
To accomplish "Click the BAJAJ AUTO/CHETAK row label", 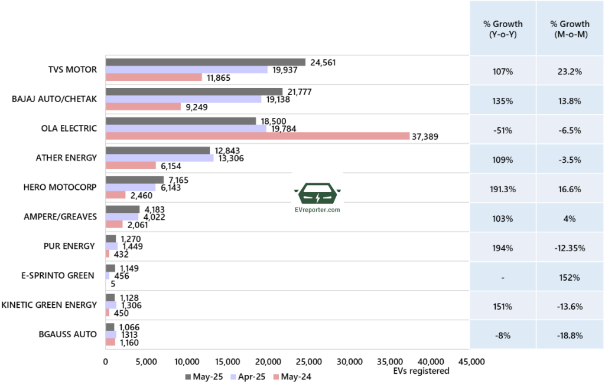I will point(54,99).
